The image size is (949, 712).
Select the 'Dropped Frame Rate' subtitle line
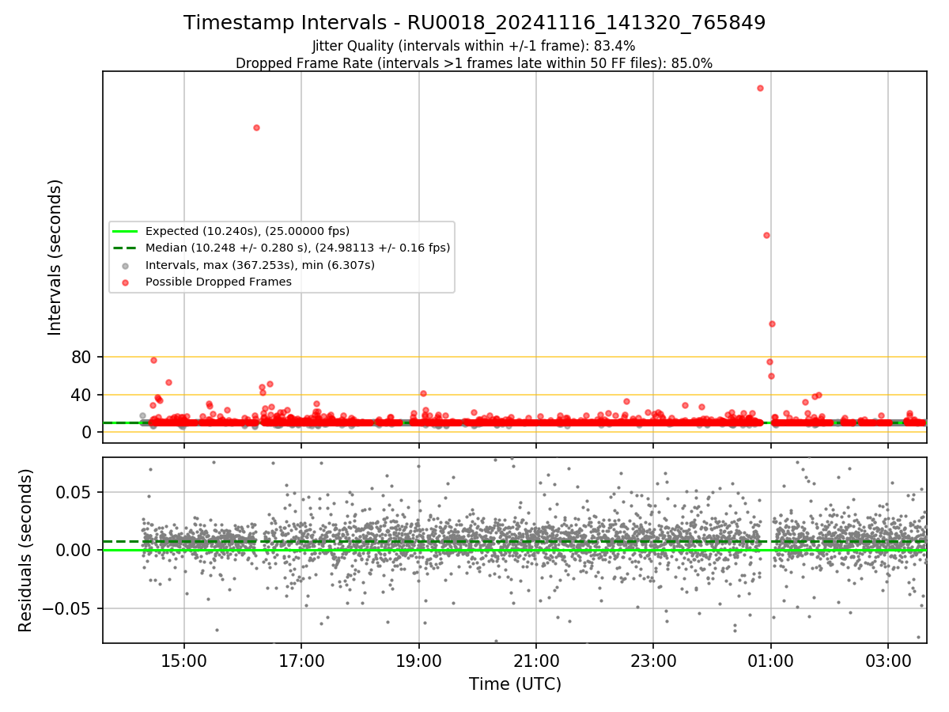(x=475, y=63)
